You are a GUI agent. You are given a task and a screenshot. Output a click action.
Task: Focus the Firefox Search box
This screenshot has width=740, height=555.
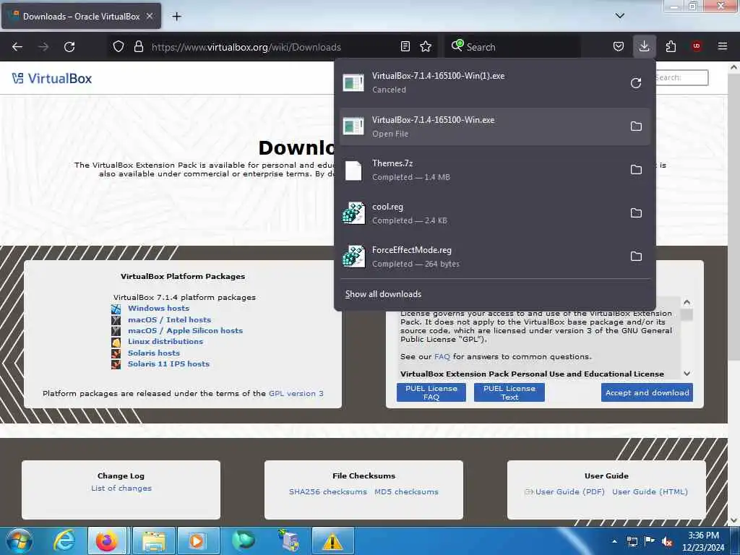pos(512,47)
